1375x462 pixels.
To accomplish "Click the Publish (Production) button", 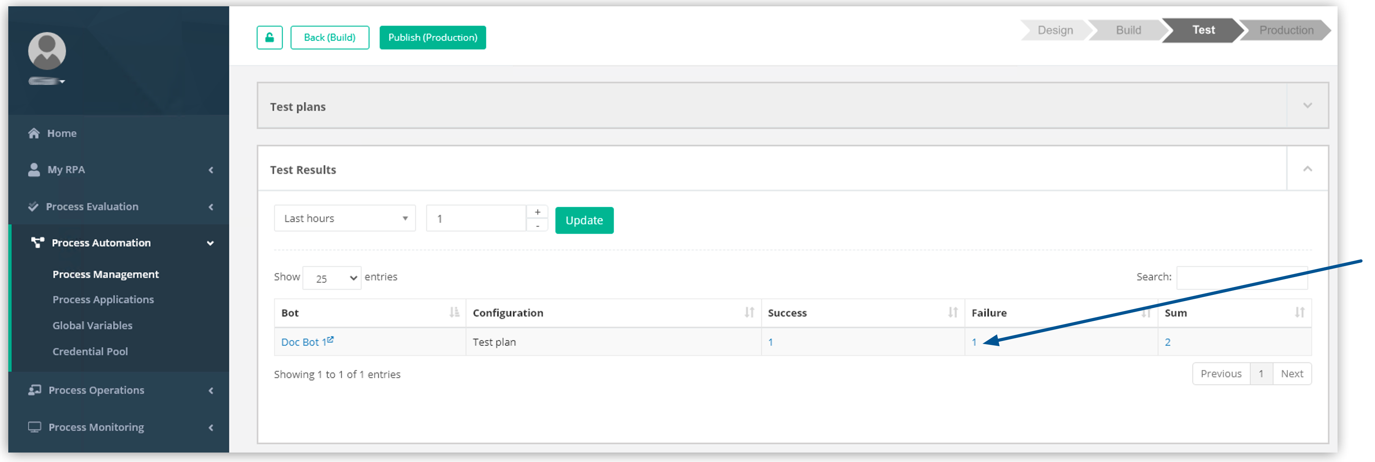I will coord(432,37).
